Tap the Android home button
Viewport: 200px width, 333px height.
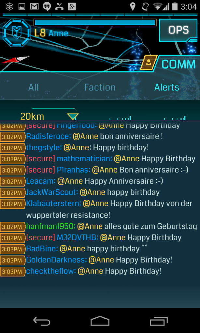click(100, 321)
